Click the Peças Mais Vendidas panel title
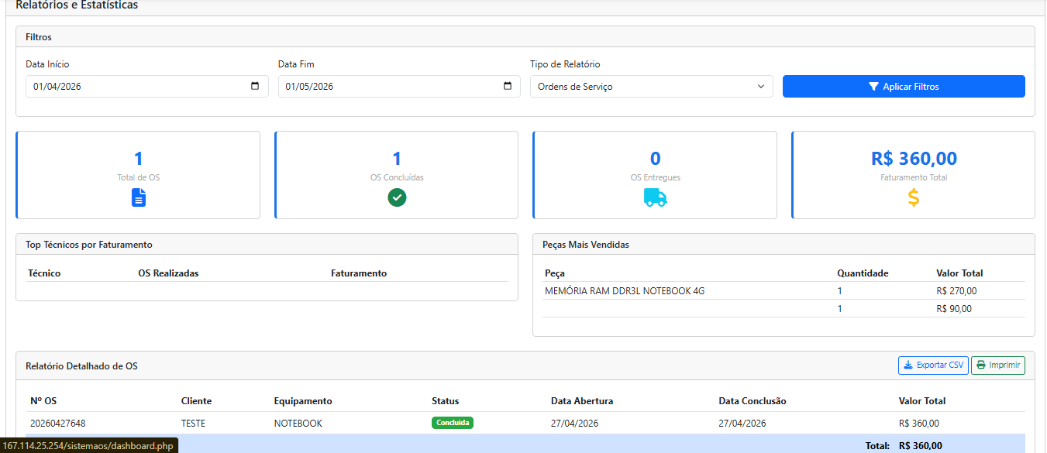This screenshot has height=453, width=1047. pos(586,245)
